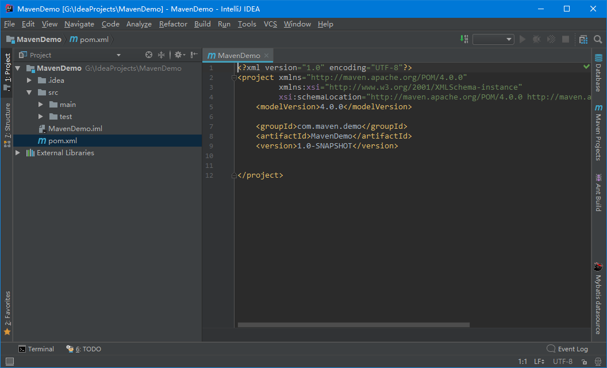Open Project panel gear settings
This screenshot has width=607, height=368.
[x=179, y=55]
